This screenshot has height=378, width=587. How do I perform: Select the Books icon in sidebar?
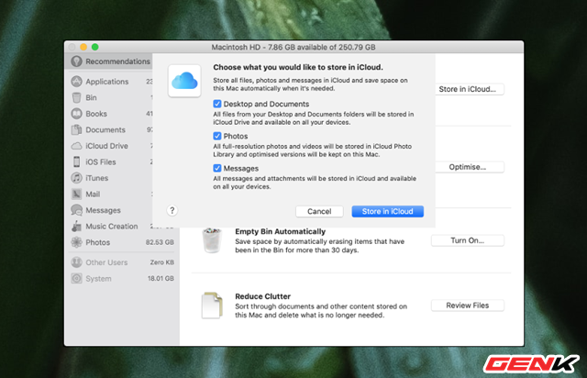pos(76,114)
